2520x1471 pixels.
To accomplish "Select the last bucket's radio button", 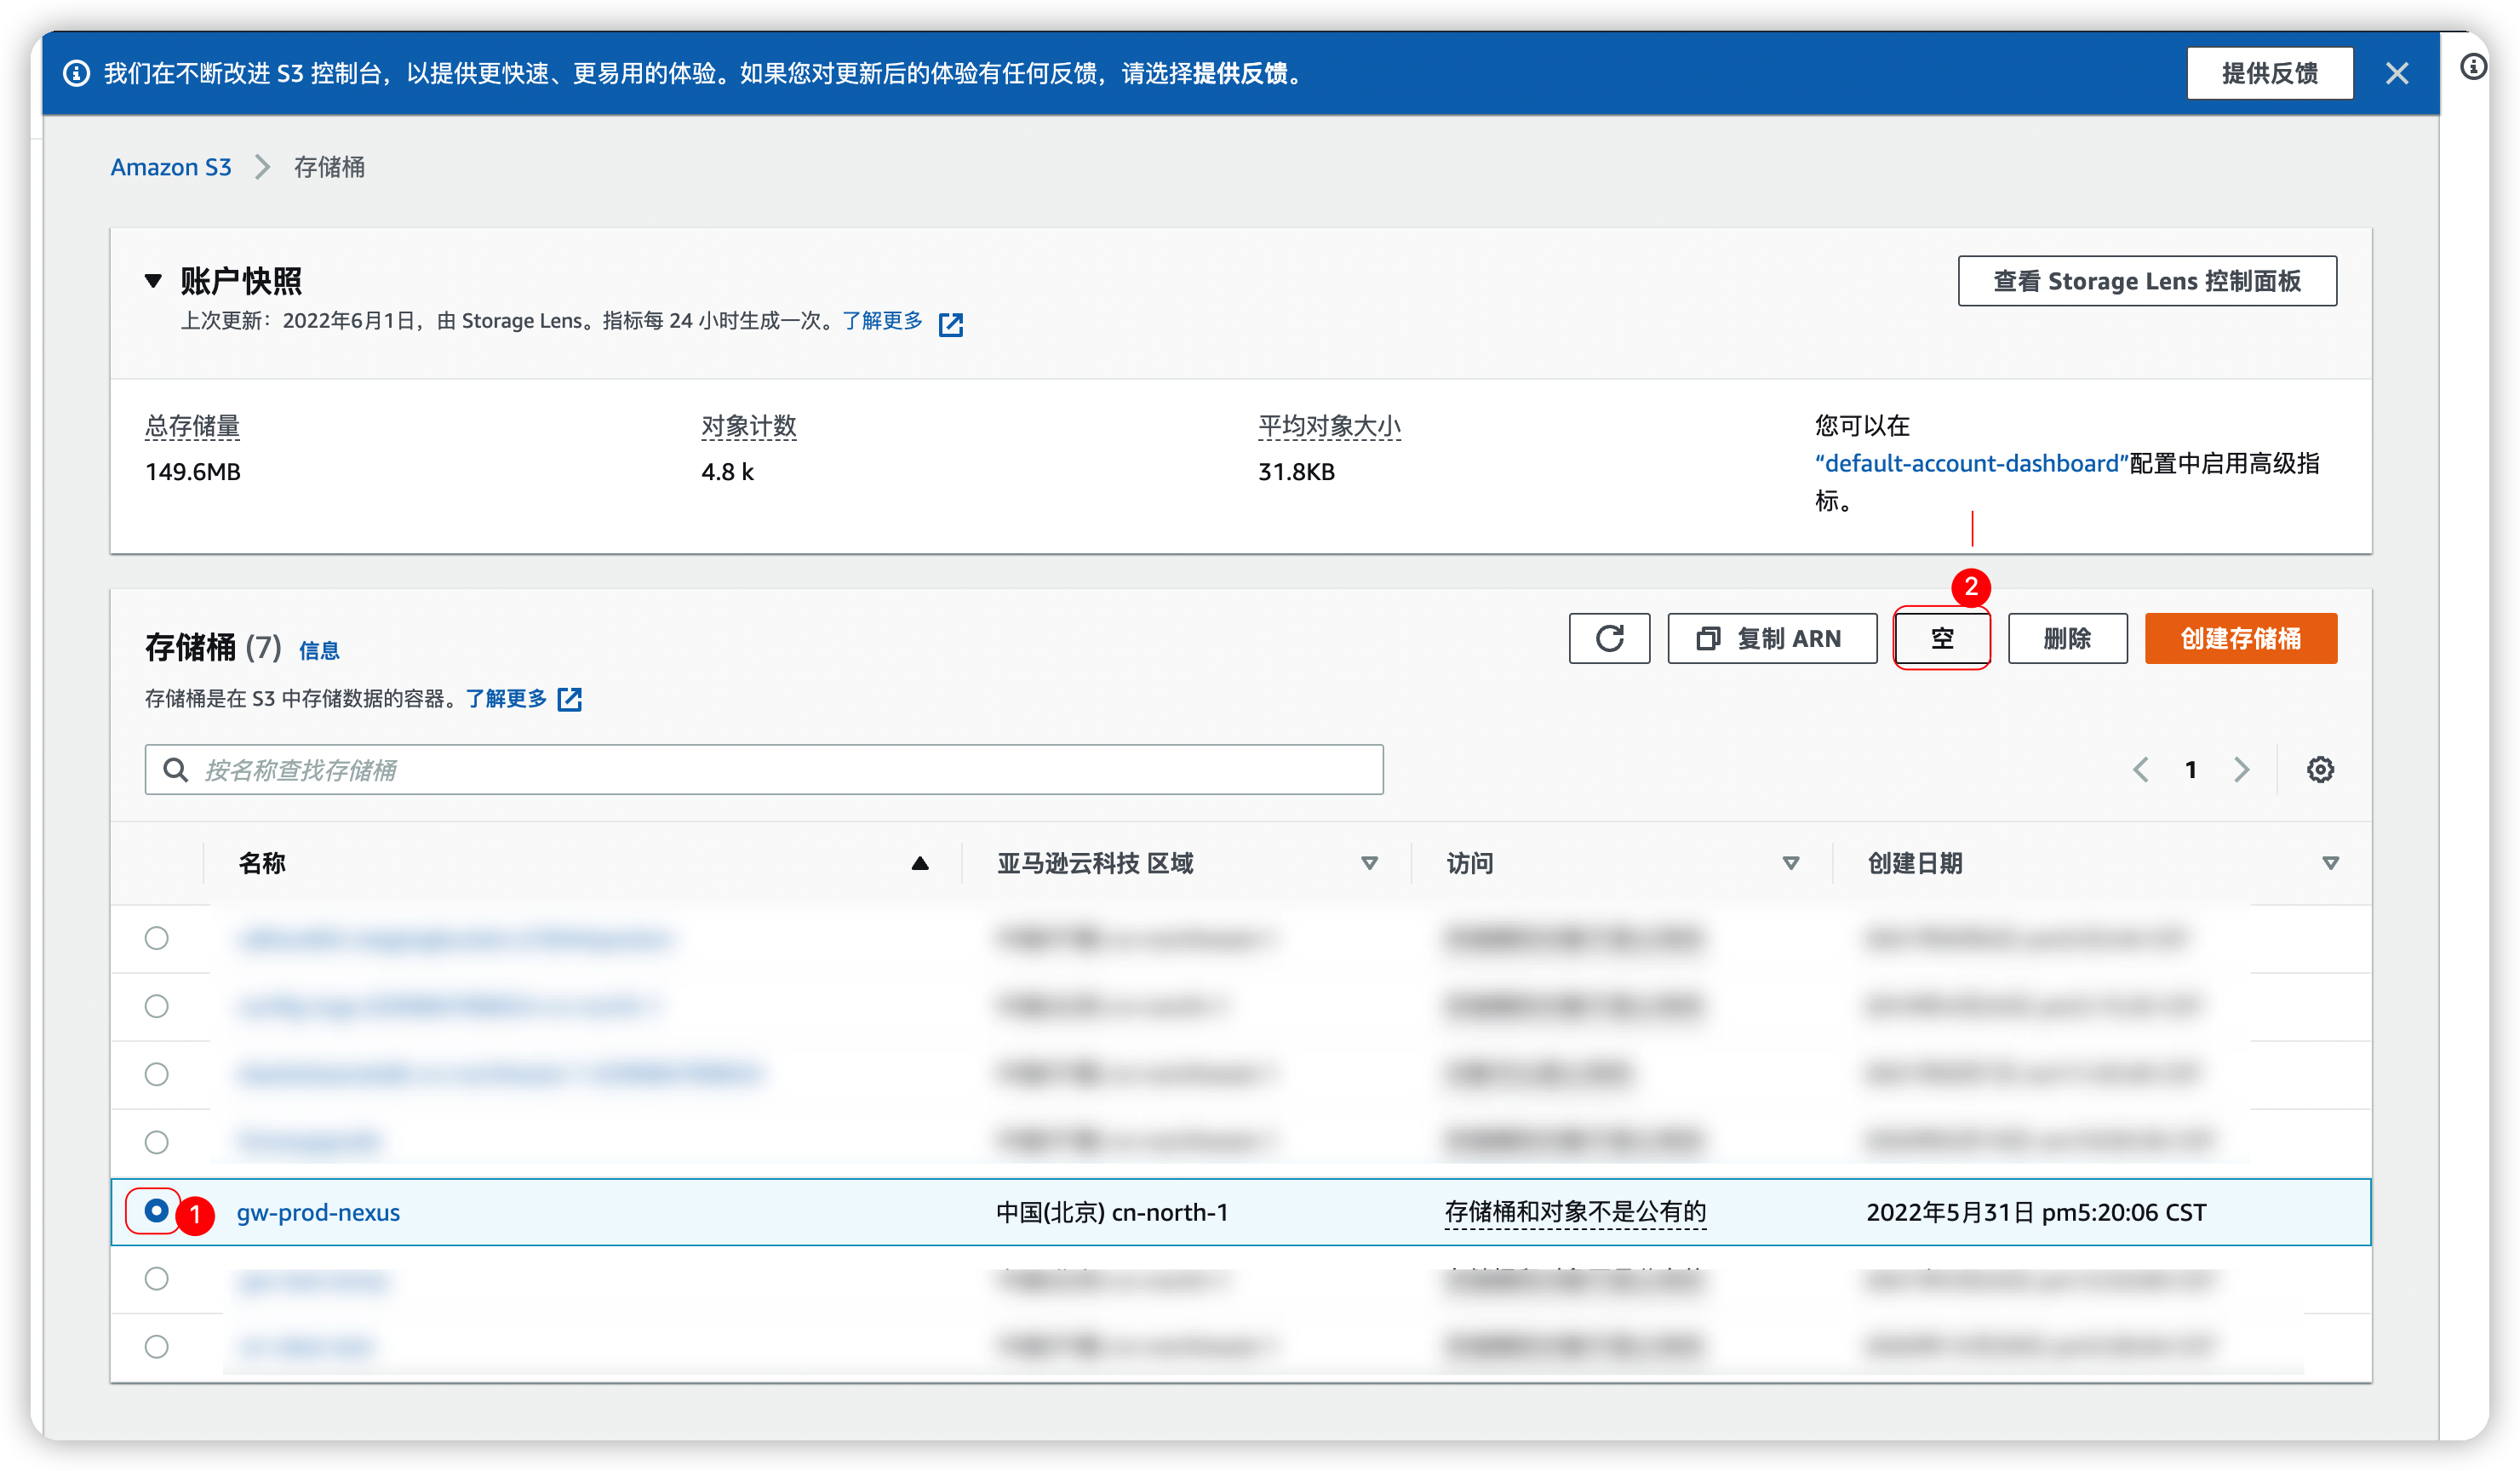I will (x=156, y=1346).
